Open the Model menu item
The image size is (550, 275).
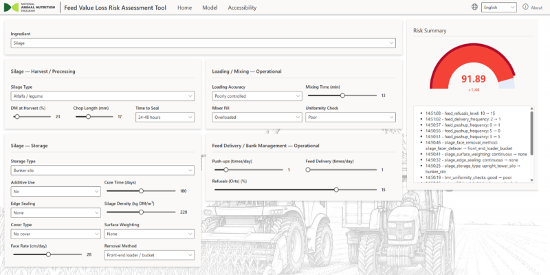210,8
